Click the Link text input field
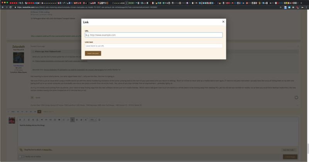309x162 pixels. tap(154, 46)
